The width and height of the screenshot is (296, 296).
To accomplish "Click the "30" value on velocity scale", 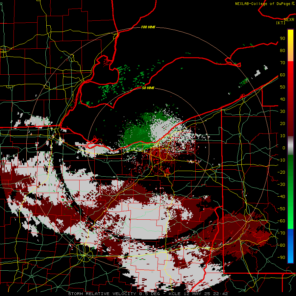I will click(283, 111).
